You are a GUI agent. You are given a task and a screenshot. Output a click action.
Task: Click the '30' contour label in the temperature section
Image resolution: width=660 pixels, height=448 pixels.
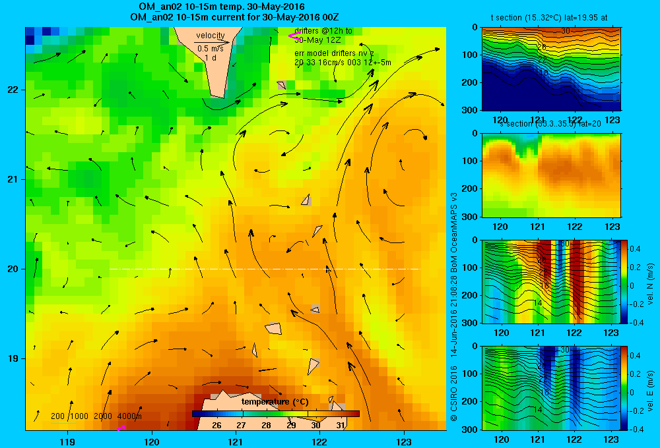pyautogui.click(x=566, y=31)
